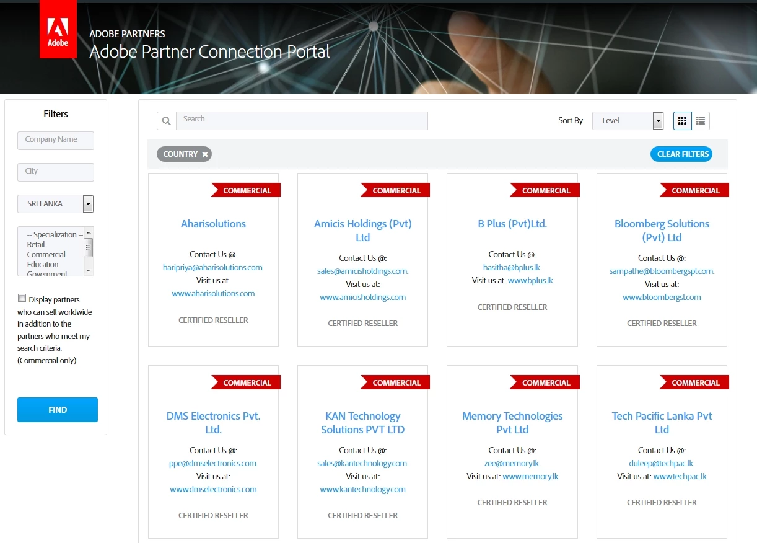Click COMMERCIAL ribbon on DMS Electronics card
The height and width of the screenshot is (543, 757).
(246, 382)
